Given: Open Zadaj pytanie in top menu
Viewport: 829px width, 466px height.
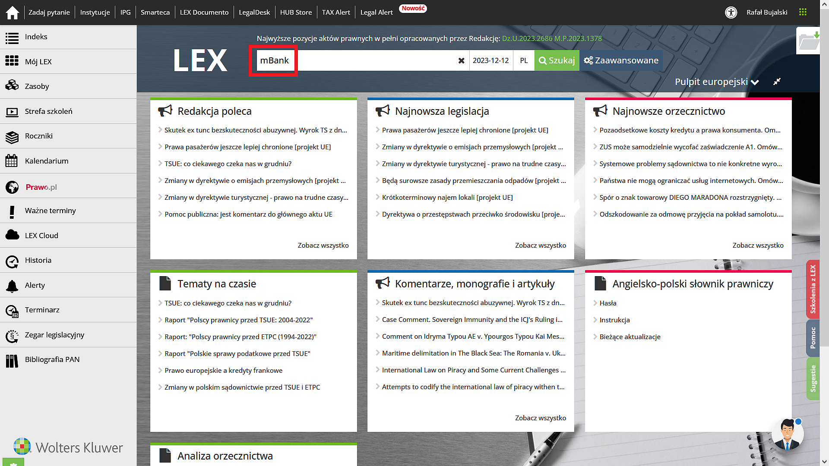Looking at the screenshot, I should coord(49,13).
